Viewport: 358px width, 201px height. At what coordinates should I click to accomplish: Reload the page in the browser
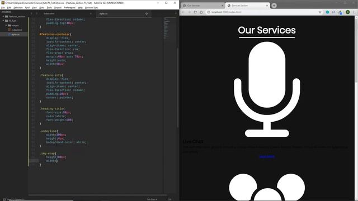click(x=195, y=12)
